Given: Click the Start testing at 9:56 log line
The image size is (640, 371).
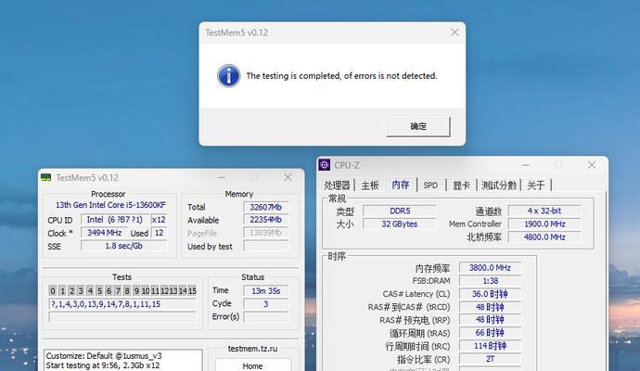Looking at the screenshot, I should (x=102, y=365).
